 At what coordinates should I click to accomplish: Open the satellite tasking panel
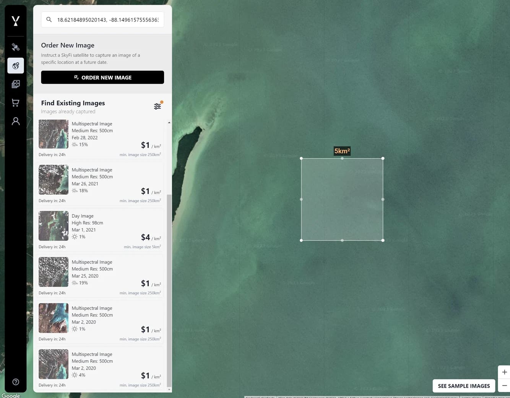pyautogui.click(x=15, y=47)
